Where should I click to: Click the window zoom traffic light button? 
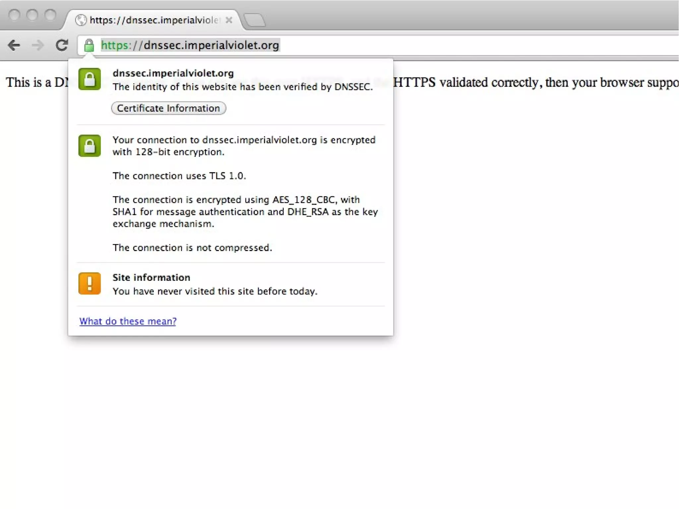point(50,15)
